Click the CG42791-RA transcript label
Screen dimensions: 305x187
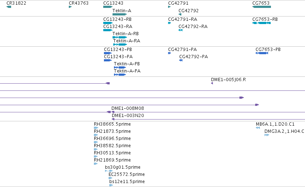tap(183, 19)
